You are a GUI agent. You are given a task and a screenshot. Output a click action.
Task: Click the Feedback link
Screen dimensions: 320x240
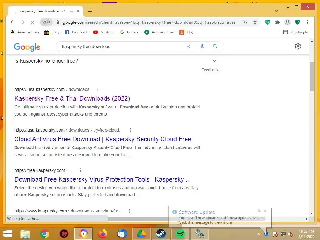coord(210,70)
